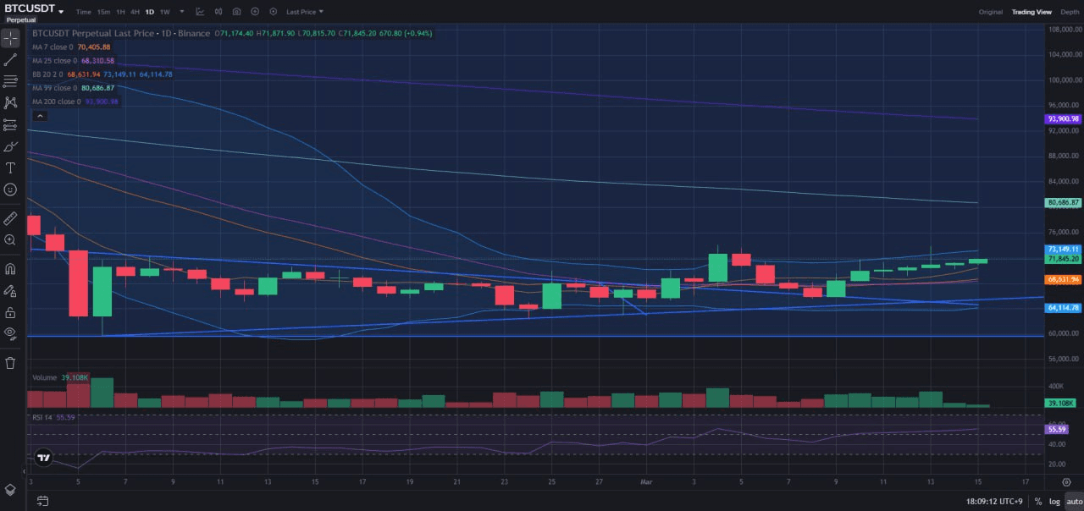1084x511 pixels.
Task: Activate the zoom in tool
Action: tap(10, 240)
